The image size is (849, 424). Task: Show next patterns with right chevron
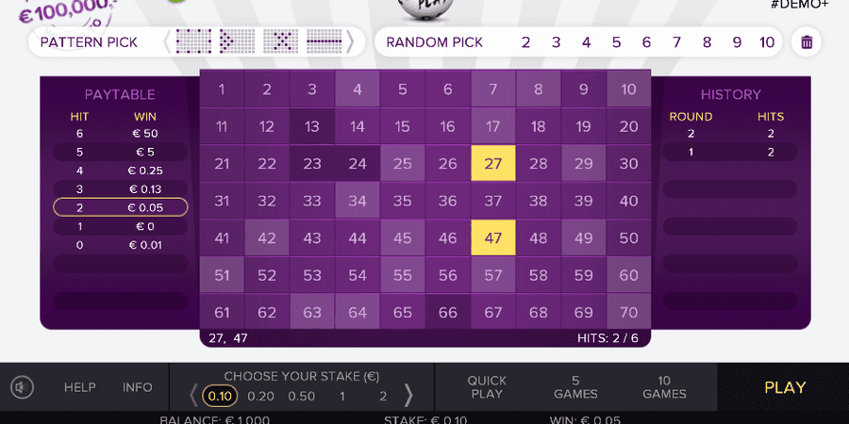tap(350, 42)
